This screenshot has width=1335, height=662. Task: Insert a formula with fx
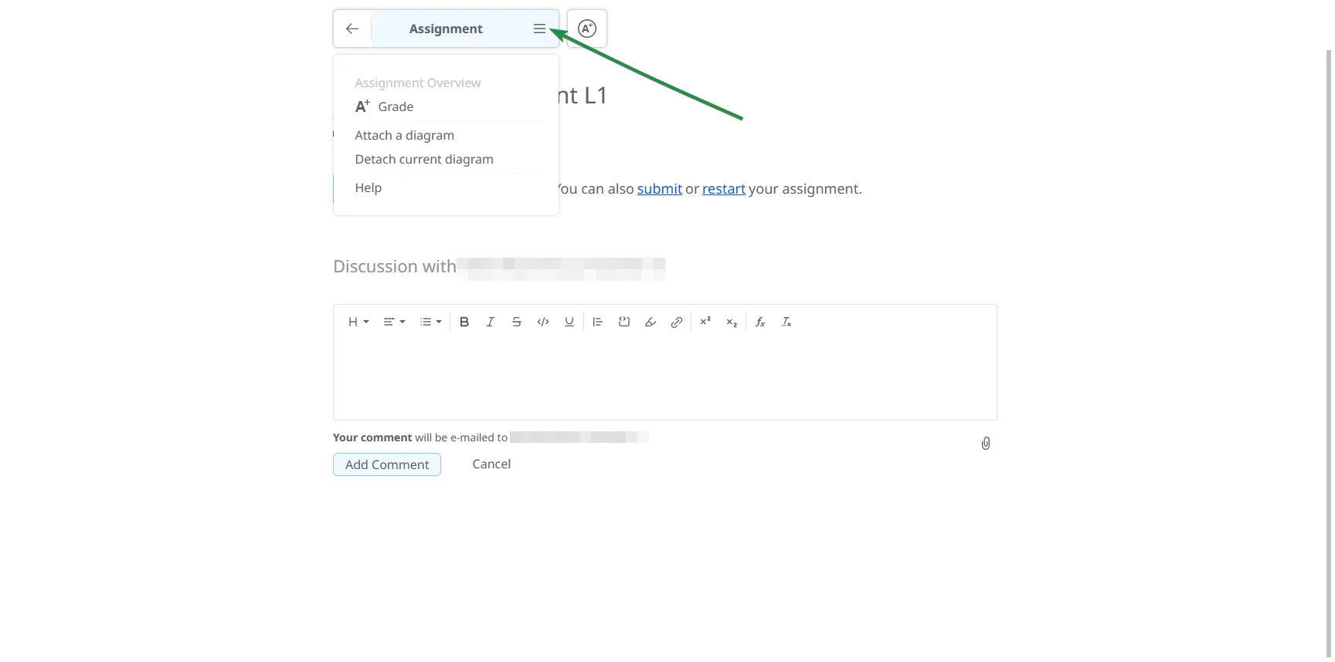coord(760,323)
